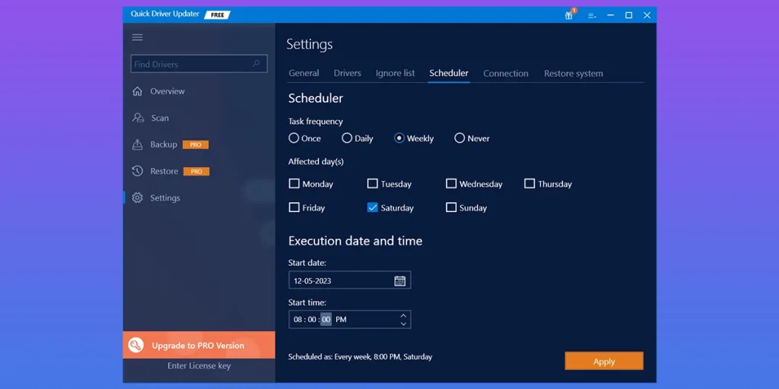
Task: Open the Restore section icon
Action: (x=138, y=171)
